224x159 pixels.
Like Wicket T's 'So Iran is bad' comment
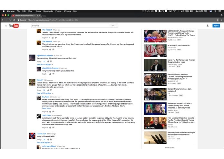[x=48, y=90]
